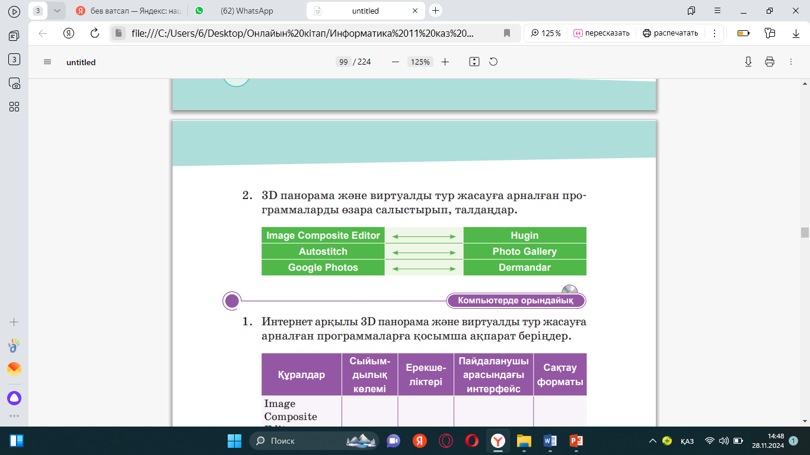Viewport: 810px width, 455px height.
Task: Open the sidebar three-dots overflow
Action: (14, 416)
